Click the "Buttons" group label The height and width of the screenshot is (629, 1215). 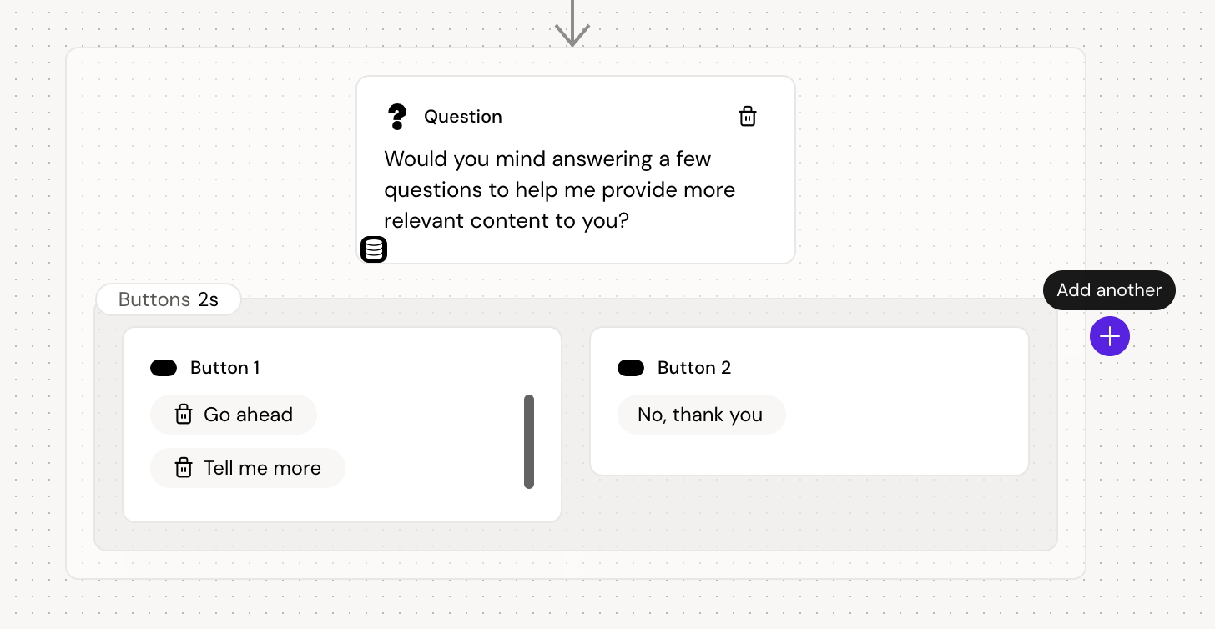click(154, 299)
